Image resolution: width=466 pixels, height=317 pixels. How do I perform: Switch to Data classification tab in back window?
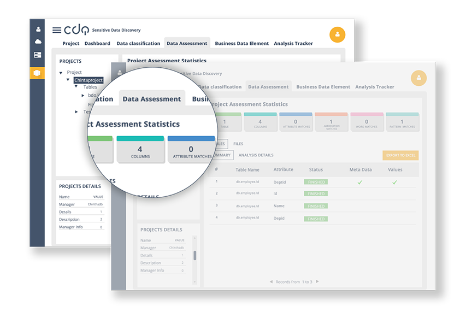(138, 43)
